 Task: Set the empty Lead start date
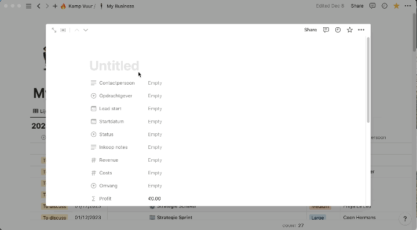155,108
